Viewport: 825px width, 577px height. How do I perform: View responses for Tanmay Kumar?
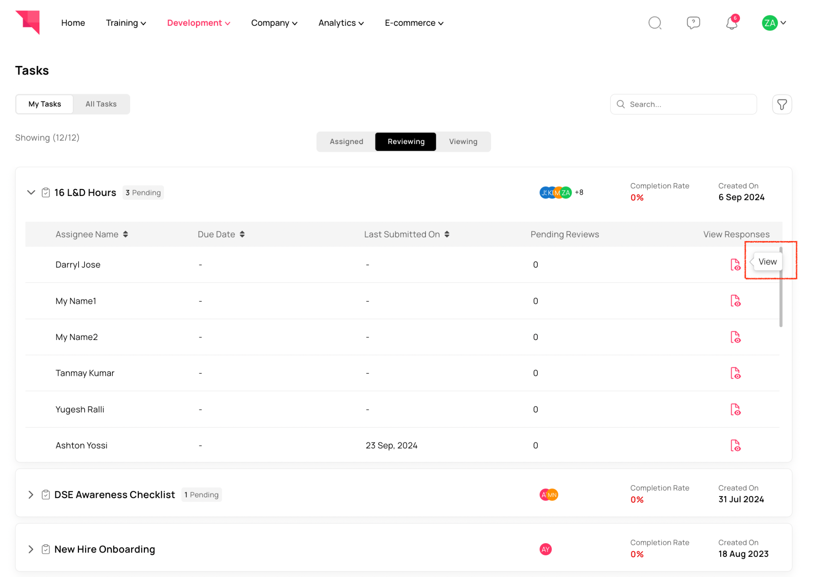pyautogui.click(x=735, y=373)
